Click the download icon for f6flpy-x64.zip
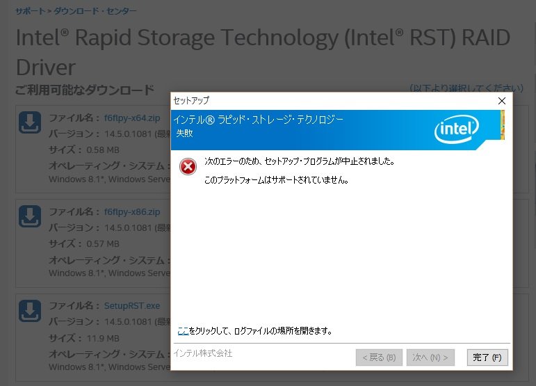Image resolution: width=536 pixels, height=386 pixels. click(29, 122)
